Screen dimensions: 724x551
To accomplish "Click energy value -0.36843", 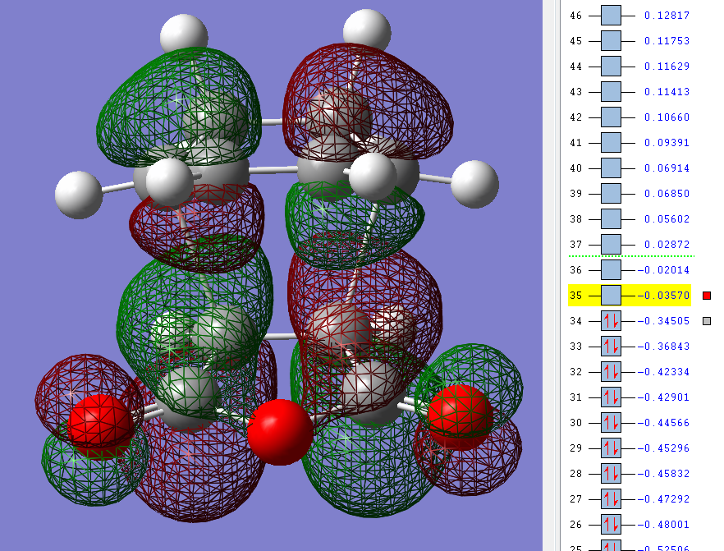I will (664, 347).
